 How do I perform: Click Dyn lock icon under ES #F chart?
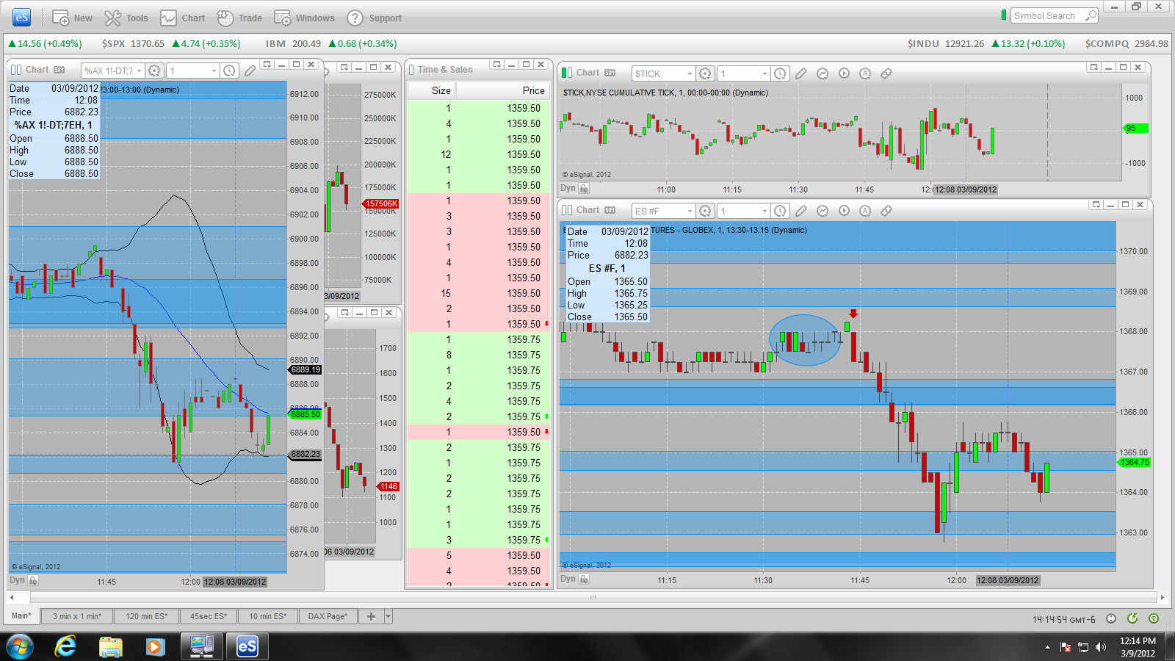point(584,579)
